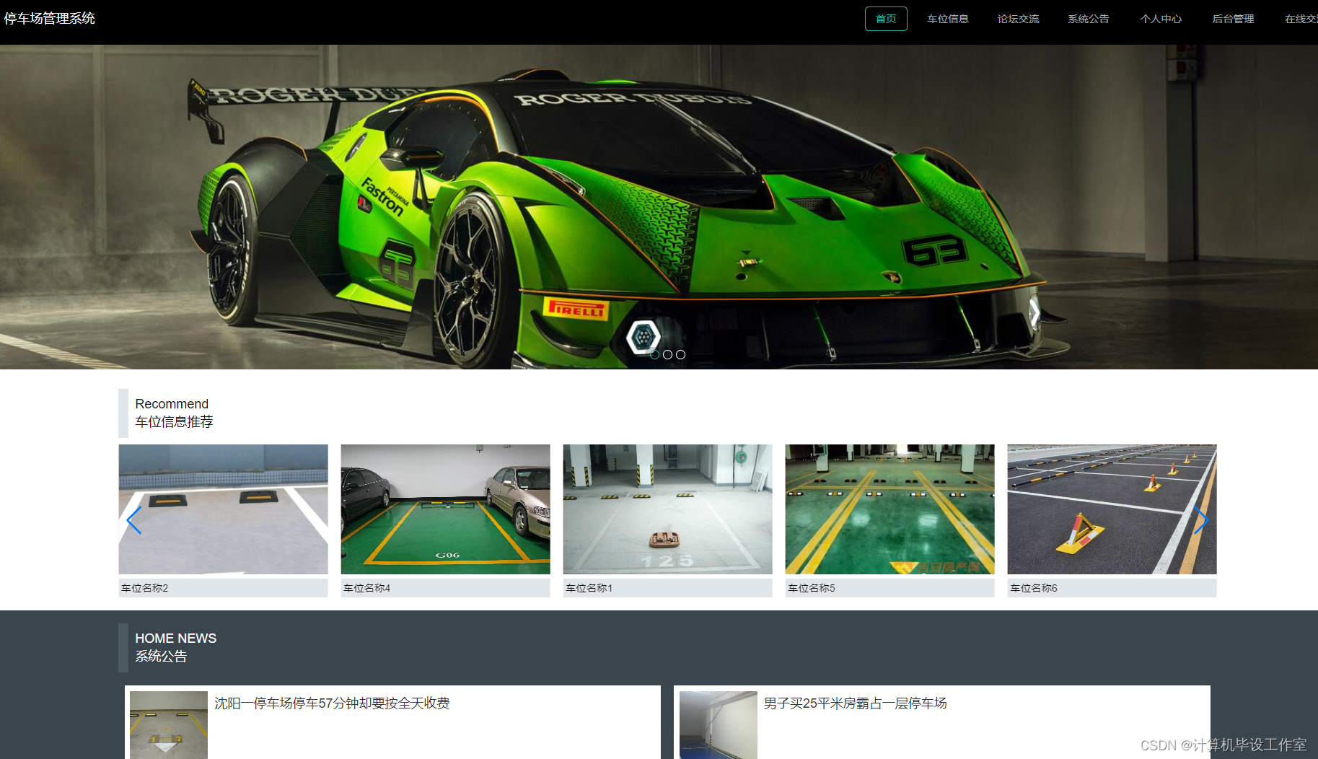Viewport: 1318px width, 759px height.
Task: Open the 车位名称6 parking photo
Action: (1112, 509)
